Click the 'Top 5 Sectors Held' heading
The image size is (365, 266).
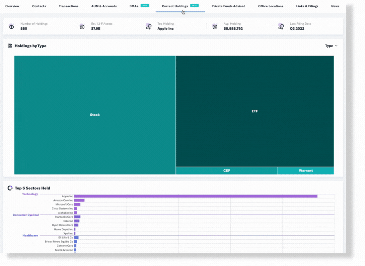(x=33, y=188)
